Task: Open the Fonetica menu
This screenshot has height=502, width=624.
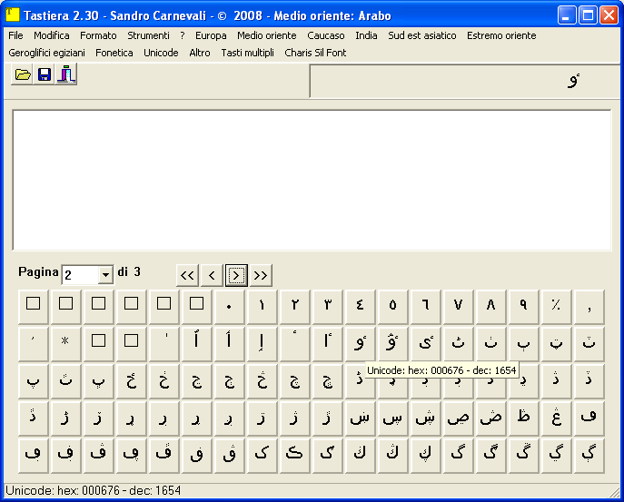Action: pos(114,53)
